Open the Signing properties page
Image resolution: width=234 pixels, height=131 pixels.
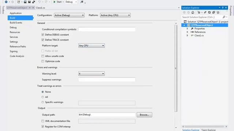click(14, 51)
